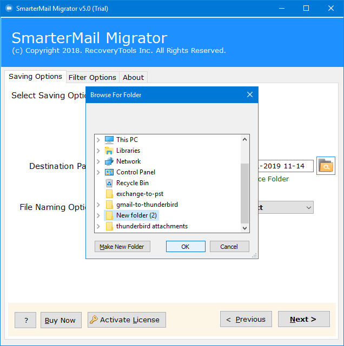
Task: Click the folder tree scroll down arrow
Action: [244, 228]
